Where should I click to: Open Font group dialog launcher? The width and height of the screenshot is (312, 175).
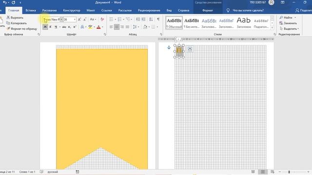click(105, 35)
